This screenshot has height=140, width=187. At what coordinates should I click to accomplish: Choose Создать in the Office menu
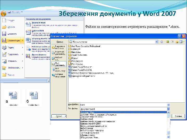[13, 20]
